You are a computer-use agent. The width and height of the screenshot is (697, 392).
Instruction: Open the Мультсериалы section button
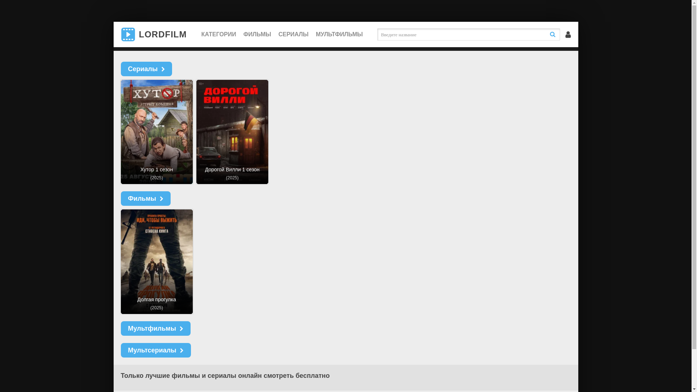pyautogui.click(x=152, y=350)
